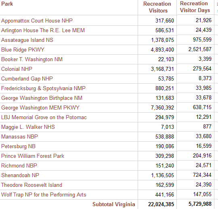Open Fredericksburg & Spotsylvania NMP link
Viewport: 218px width, 209px height.
click(43, 89)
